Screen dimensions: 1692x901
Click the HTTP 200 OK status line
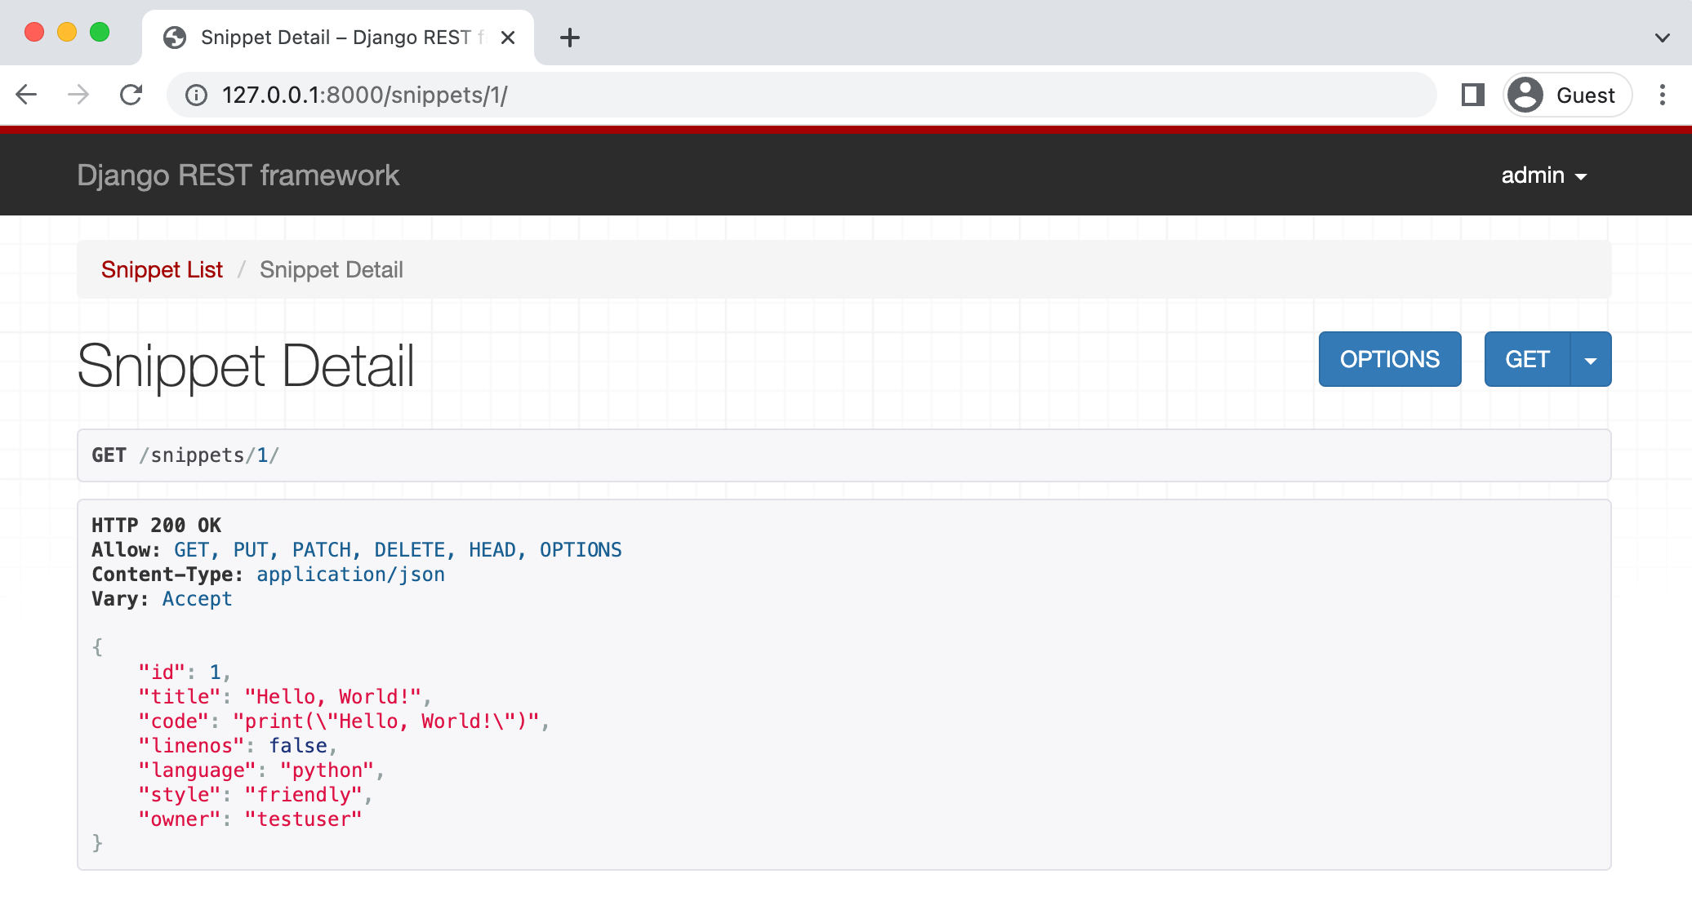click(156, 526)
